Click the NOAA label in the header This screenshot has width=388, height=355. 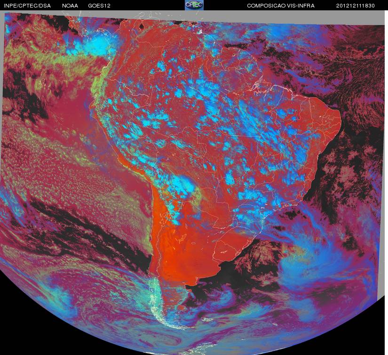coord(70,6)
